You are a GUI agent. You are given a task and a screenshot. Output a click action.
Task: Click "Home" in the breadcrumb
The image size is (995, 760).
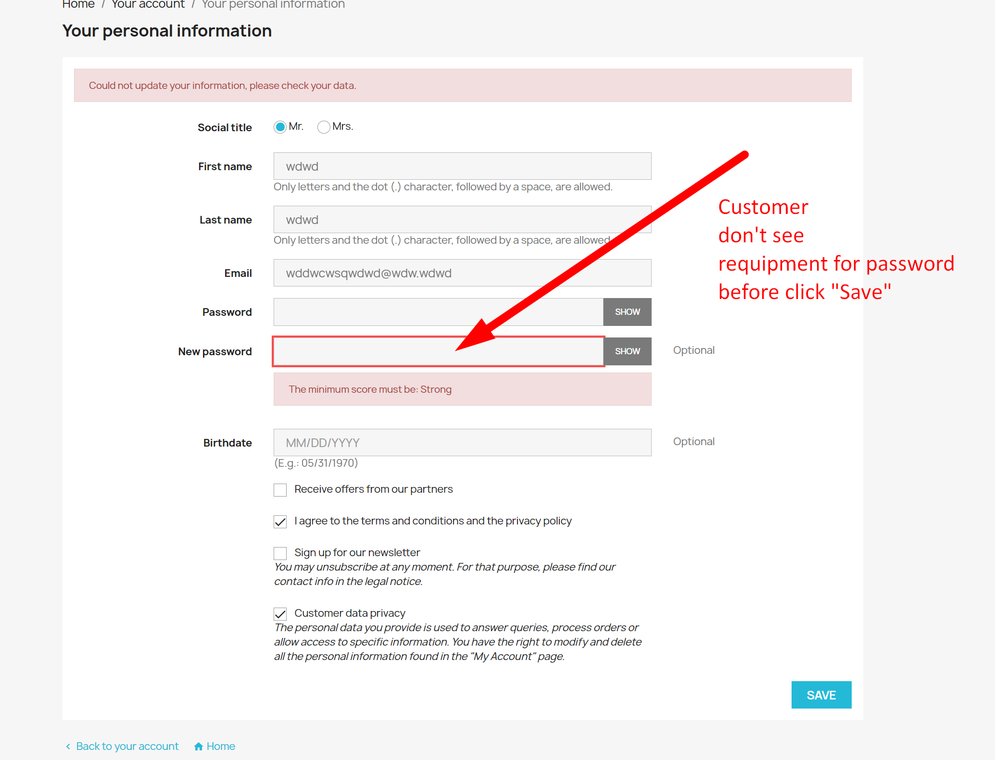tap(78, 5)
